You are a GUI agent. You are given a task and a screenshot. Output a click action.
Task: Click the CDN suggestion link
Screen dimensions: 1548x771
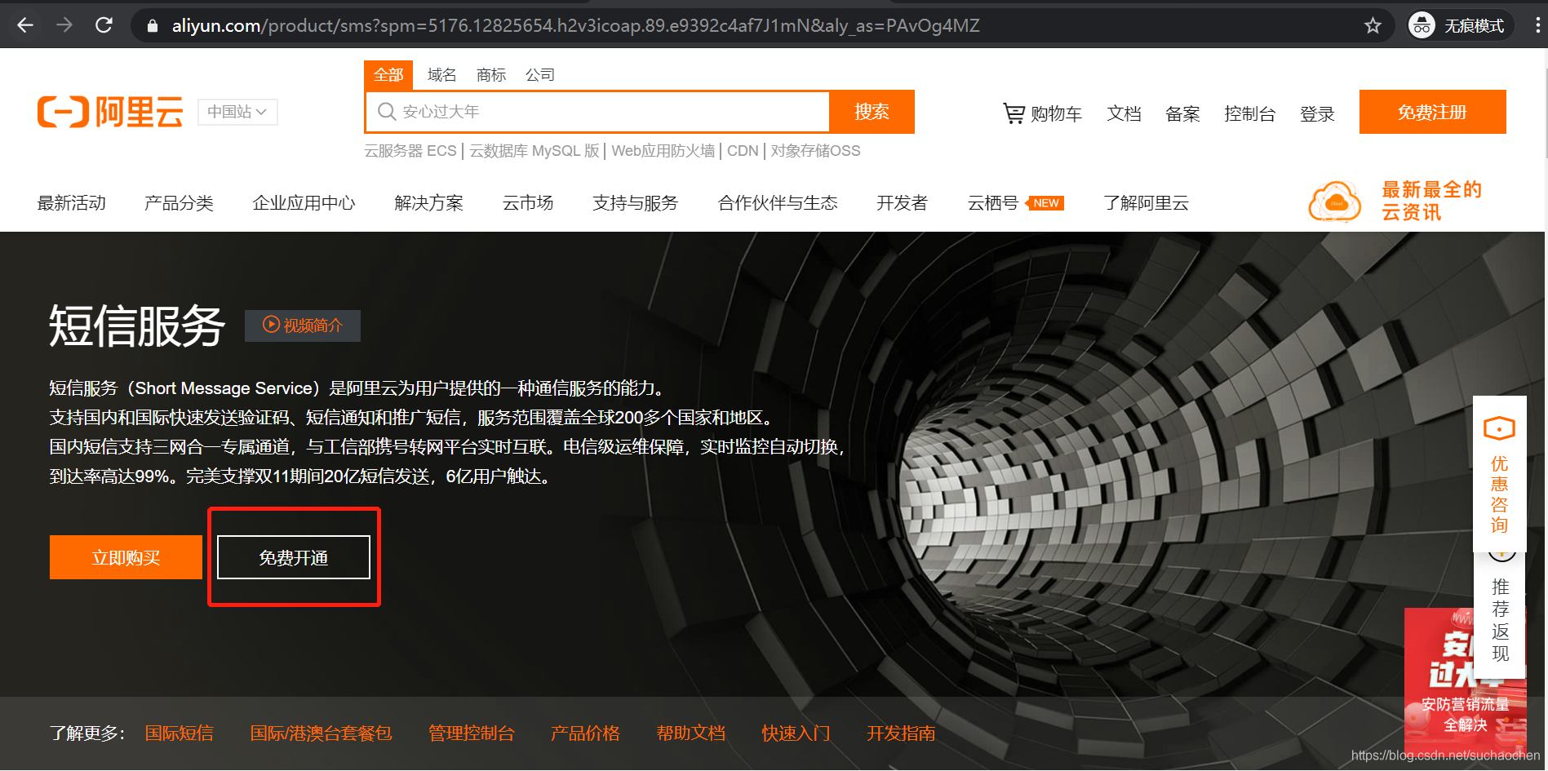pos(743,151)
